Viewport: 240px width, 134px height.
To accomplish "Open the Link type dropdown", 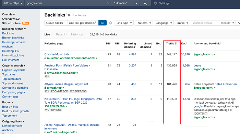I will (124, 23).
